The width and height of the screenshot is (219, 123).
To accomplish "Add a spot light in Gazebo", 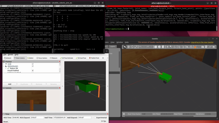I will pos(171,47).
